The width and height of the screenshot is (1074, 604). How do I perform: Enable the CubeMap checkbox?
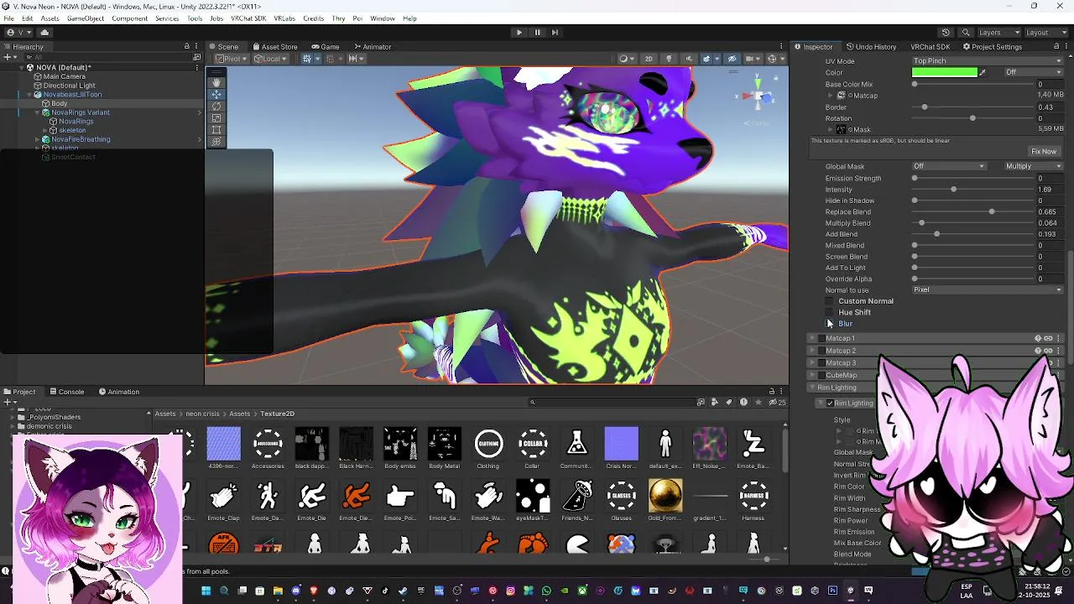point(821,375)
